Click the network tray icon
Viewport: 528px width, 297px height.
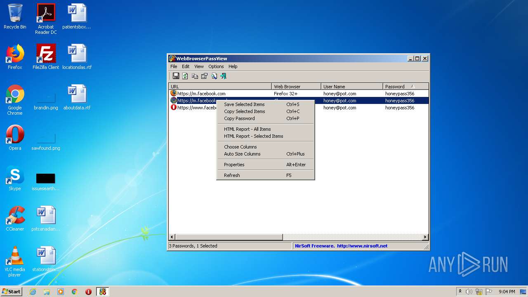[478, 292]
